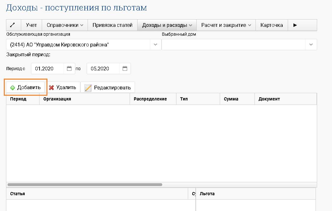Open the Справочники dropdown menu
This screenshot has width=332, height=211.
65,25
